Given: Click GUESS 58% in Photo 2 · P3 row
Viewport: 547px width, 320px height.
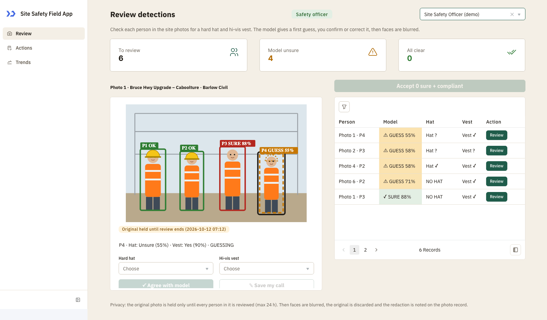Looking at the screenshot, I should 400,151.
